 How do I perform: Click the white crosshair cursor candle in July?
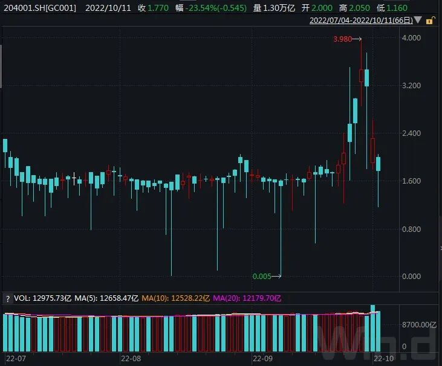tap(74, 179)
